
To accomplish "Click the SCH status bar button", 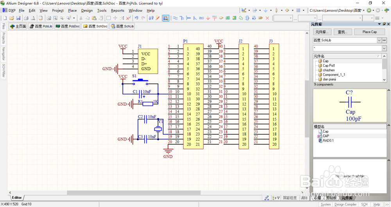I will (364, 204).
